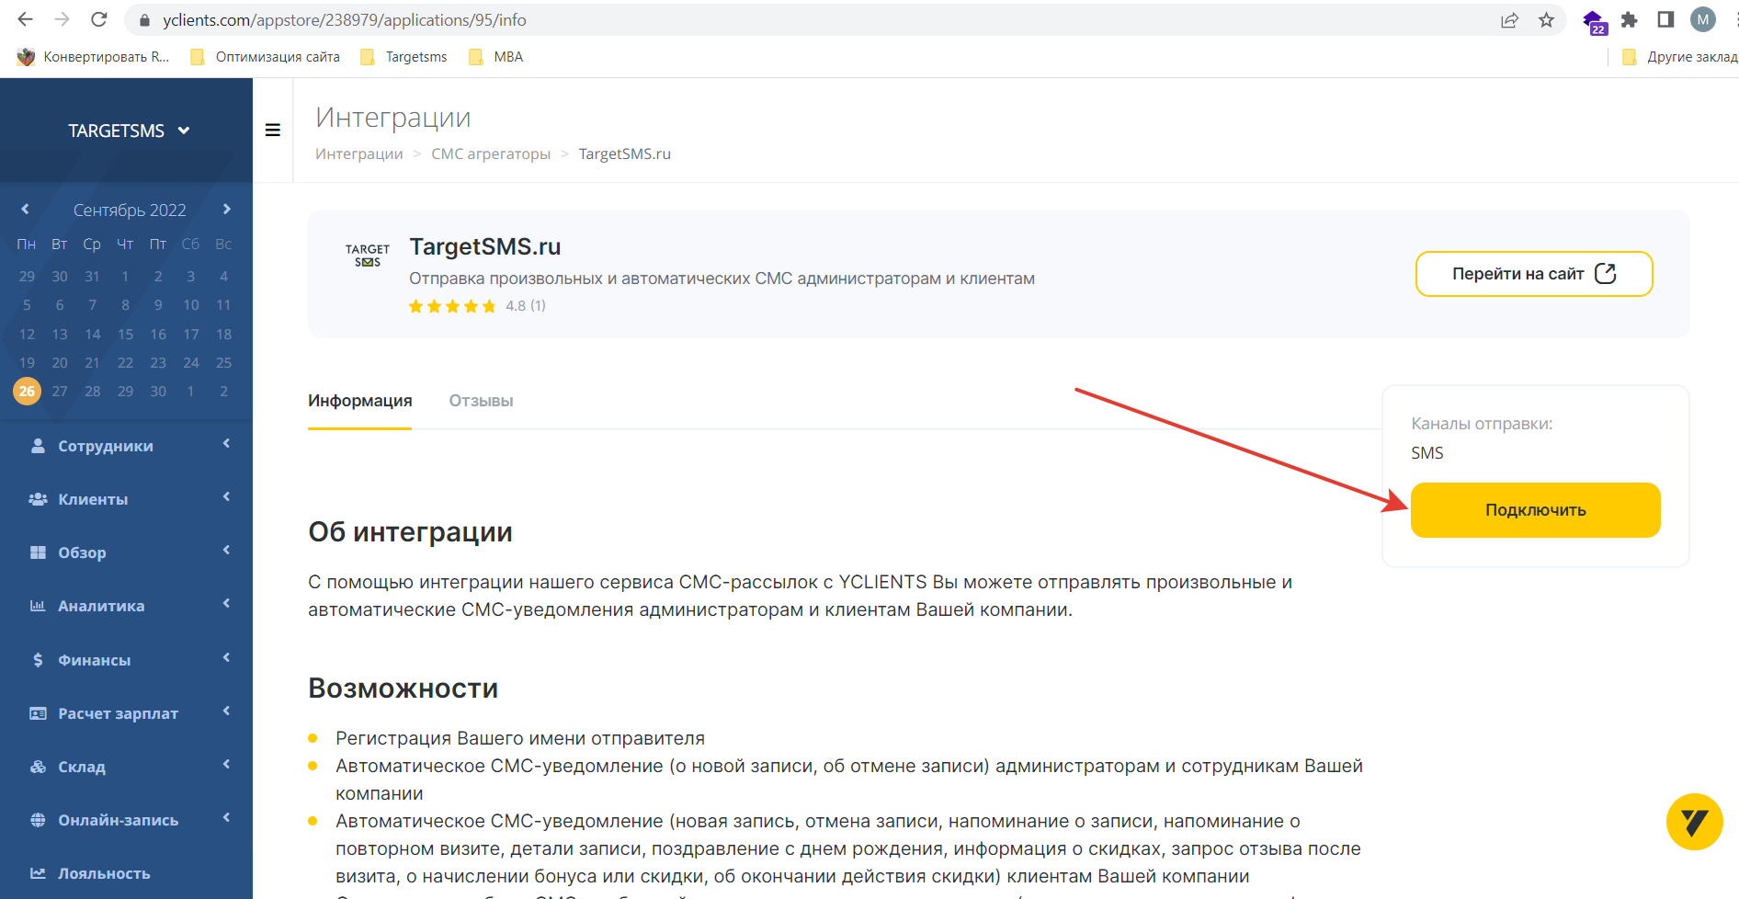Open the Финансы sidebar section

coord(126,660)
